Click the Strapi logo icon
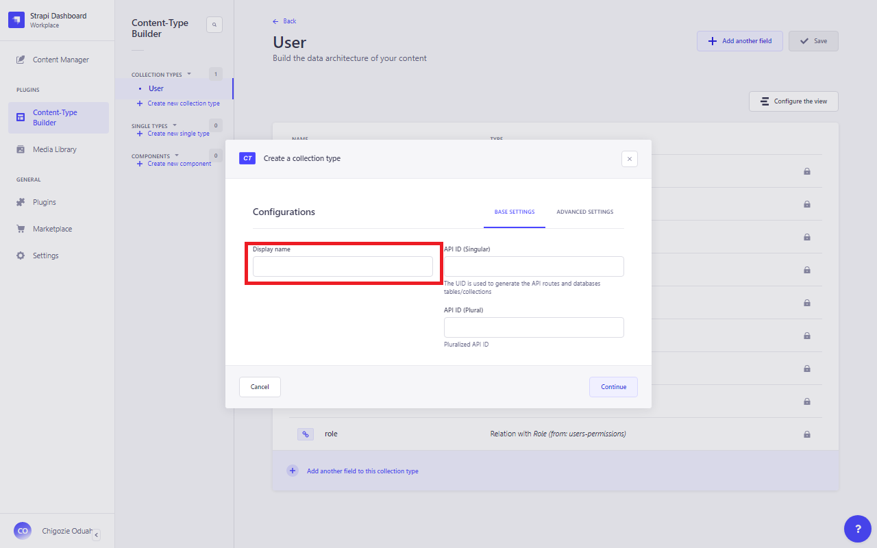 pos(16,20)
